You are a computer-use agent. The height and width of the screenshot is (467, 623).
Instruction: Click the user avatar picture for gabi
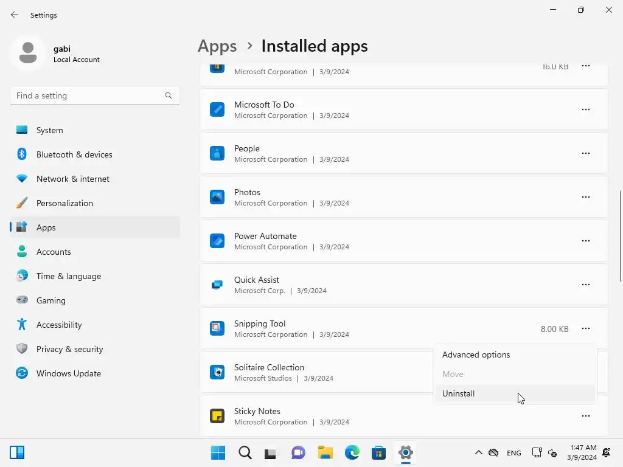pos(28,53)
